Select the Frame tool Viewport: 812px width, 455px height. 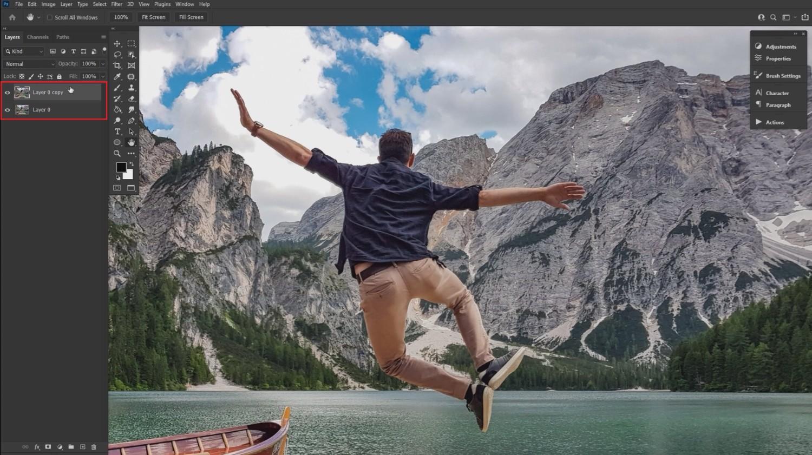click(131, 65)
